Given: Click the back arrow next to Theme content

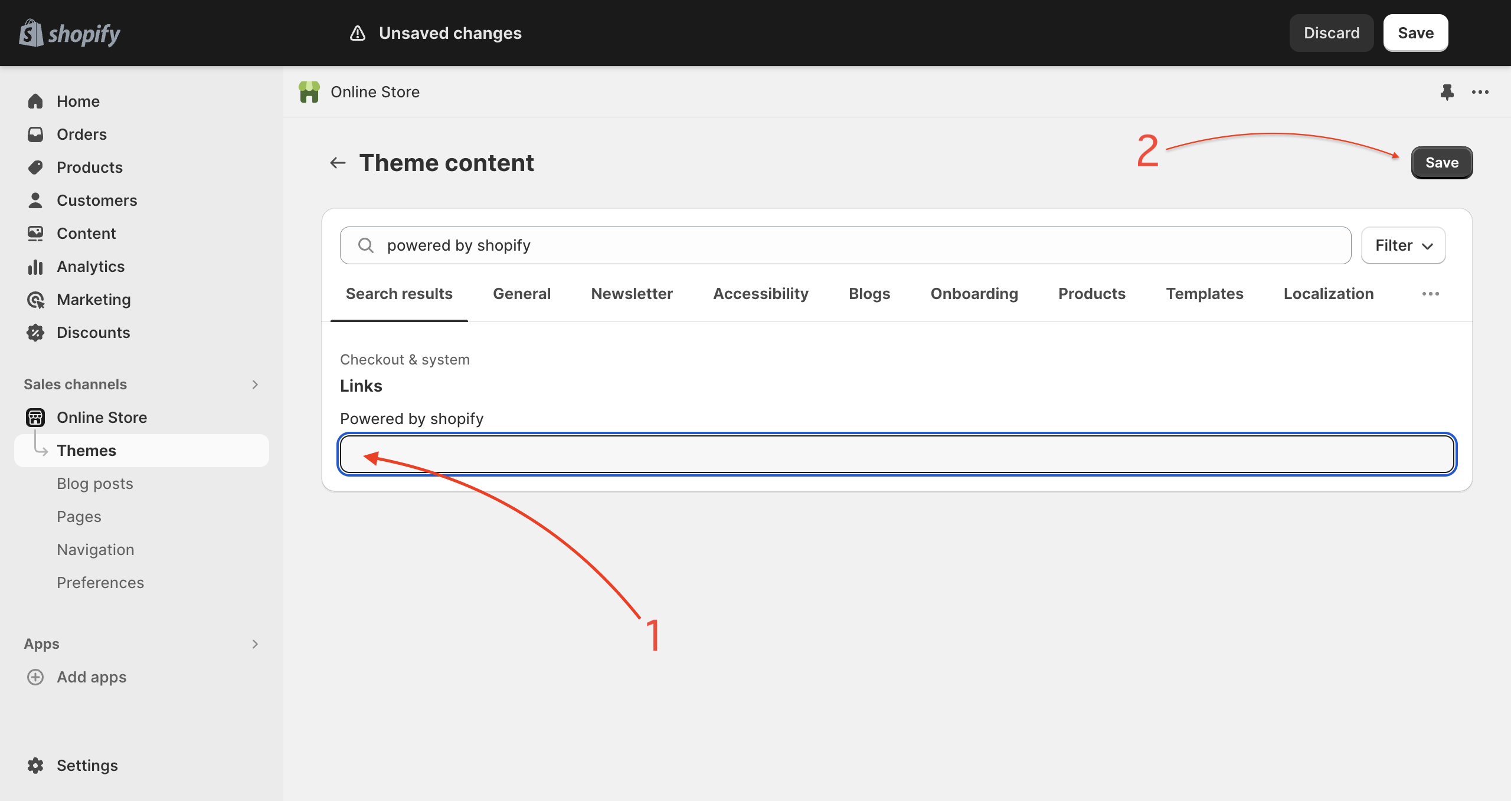Looking at the screenshot, I should click(x=338, y=163).
